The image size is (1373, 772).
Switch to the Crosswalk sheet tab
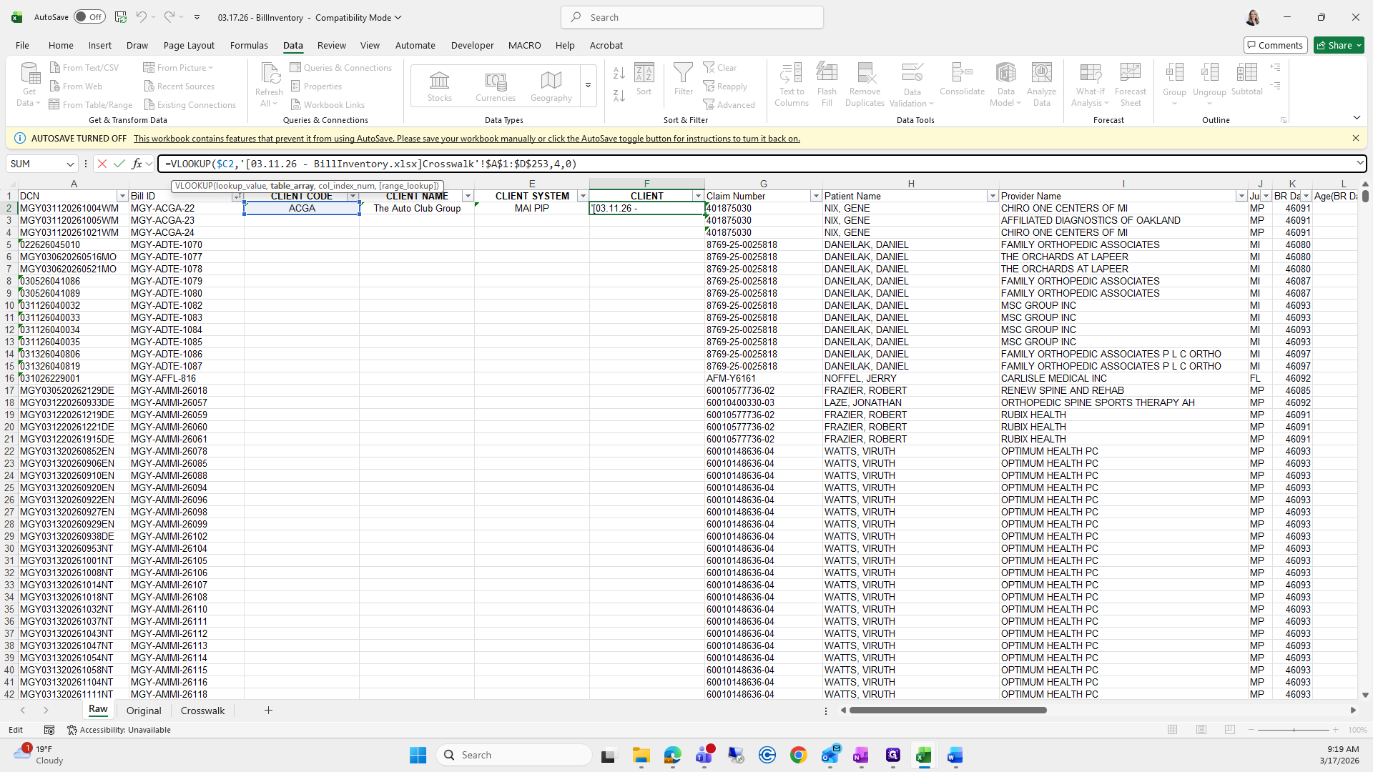(x=202, y=711)
